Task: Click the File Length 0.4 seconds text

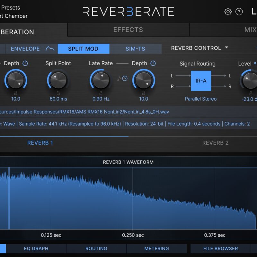Action: click(x=194, y=124)
